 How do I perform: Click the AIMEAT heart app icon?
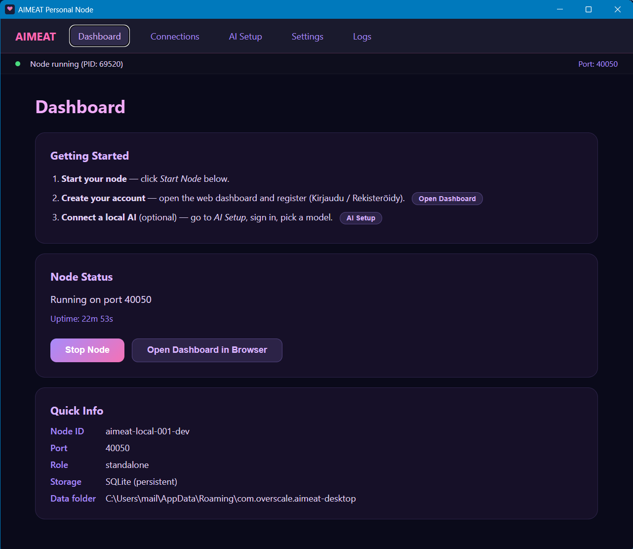[9, 9]
